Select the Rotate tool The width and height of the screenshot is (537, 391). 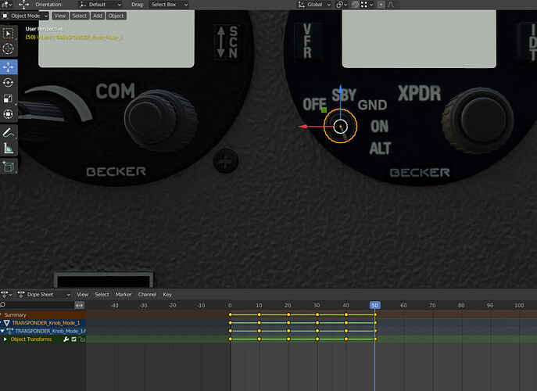pos(8,83)
